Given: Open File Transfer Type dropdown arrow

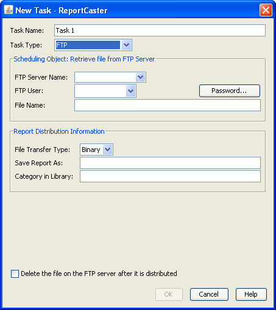Looking at the screenshot, I should pyautogui.click(x=107, y=150).
